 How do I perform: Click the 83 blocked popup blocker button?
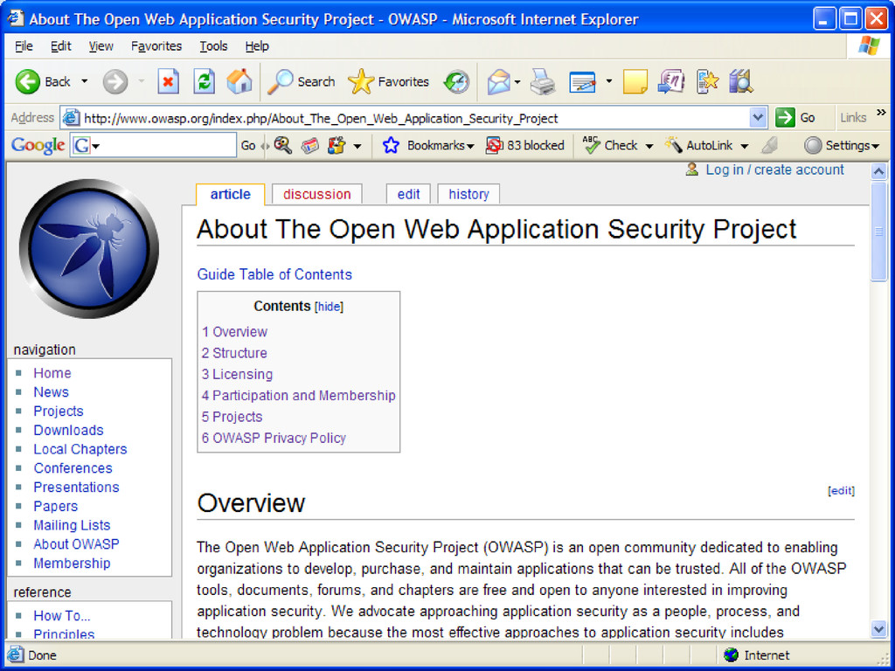click(x=524, y=146)
